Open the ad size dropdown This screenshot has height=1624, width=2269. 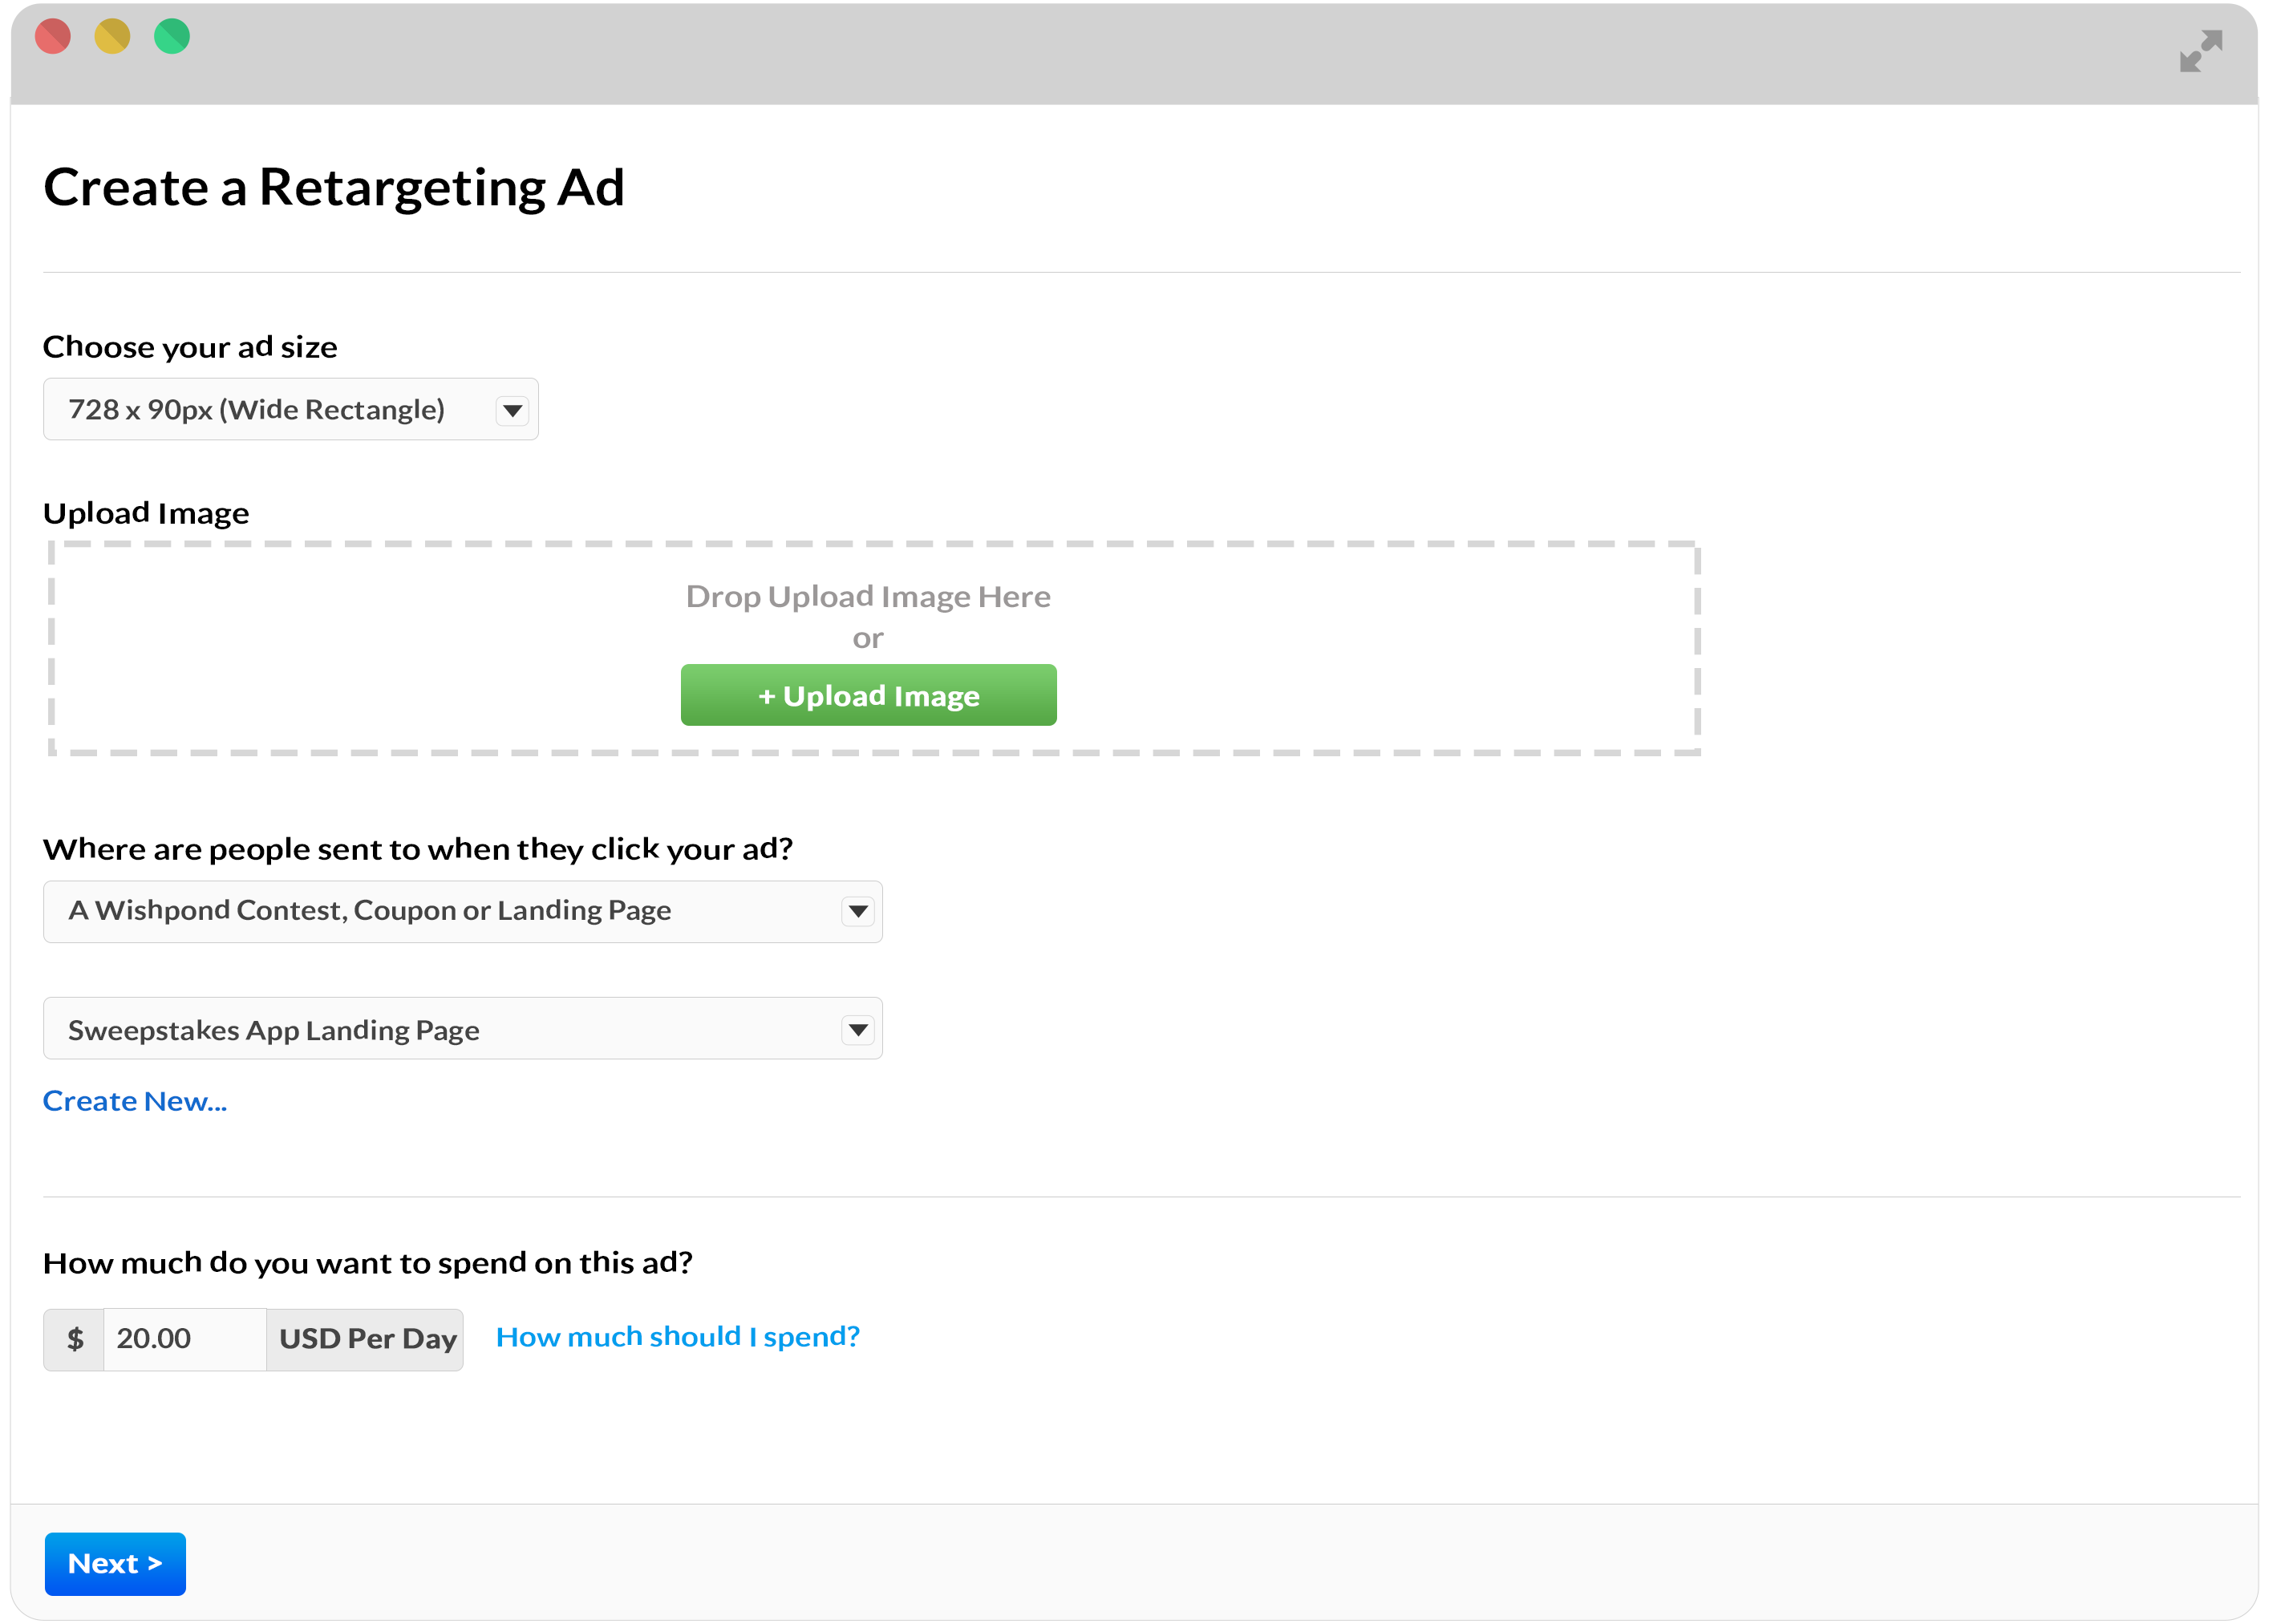coord(290,409)
